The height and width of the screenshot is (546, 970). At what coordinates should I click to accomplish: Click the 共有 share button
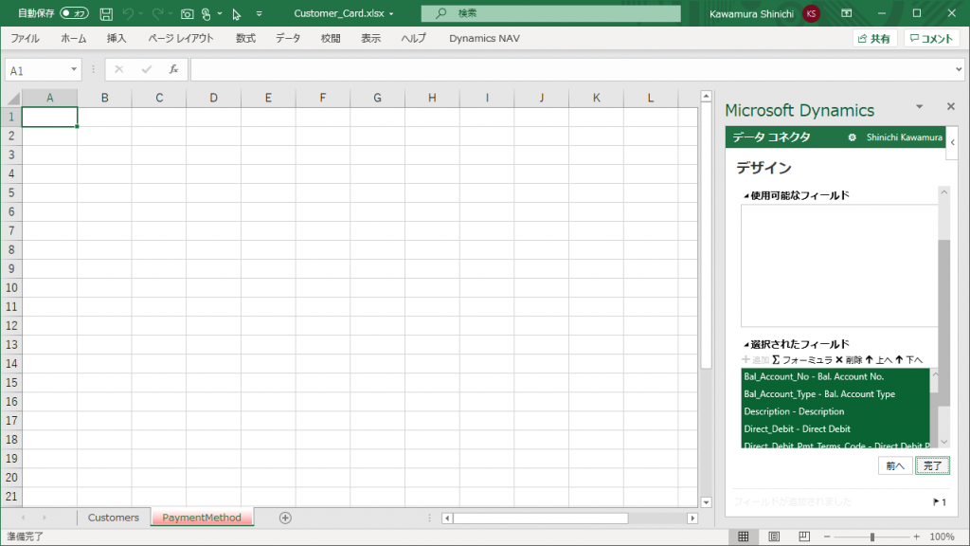(x=874, y=38)
